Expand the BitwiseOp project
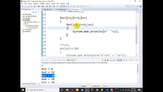163x92 pixels. tap(22, 14)
